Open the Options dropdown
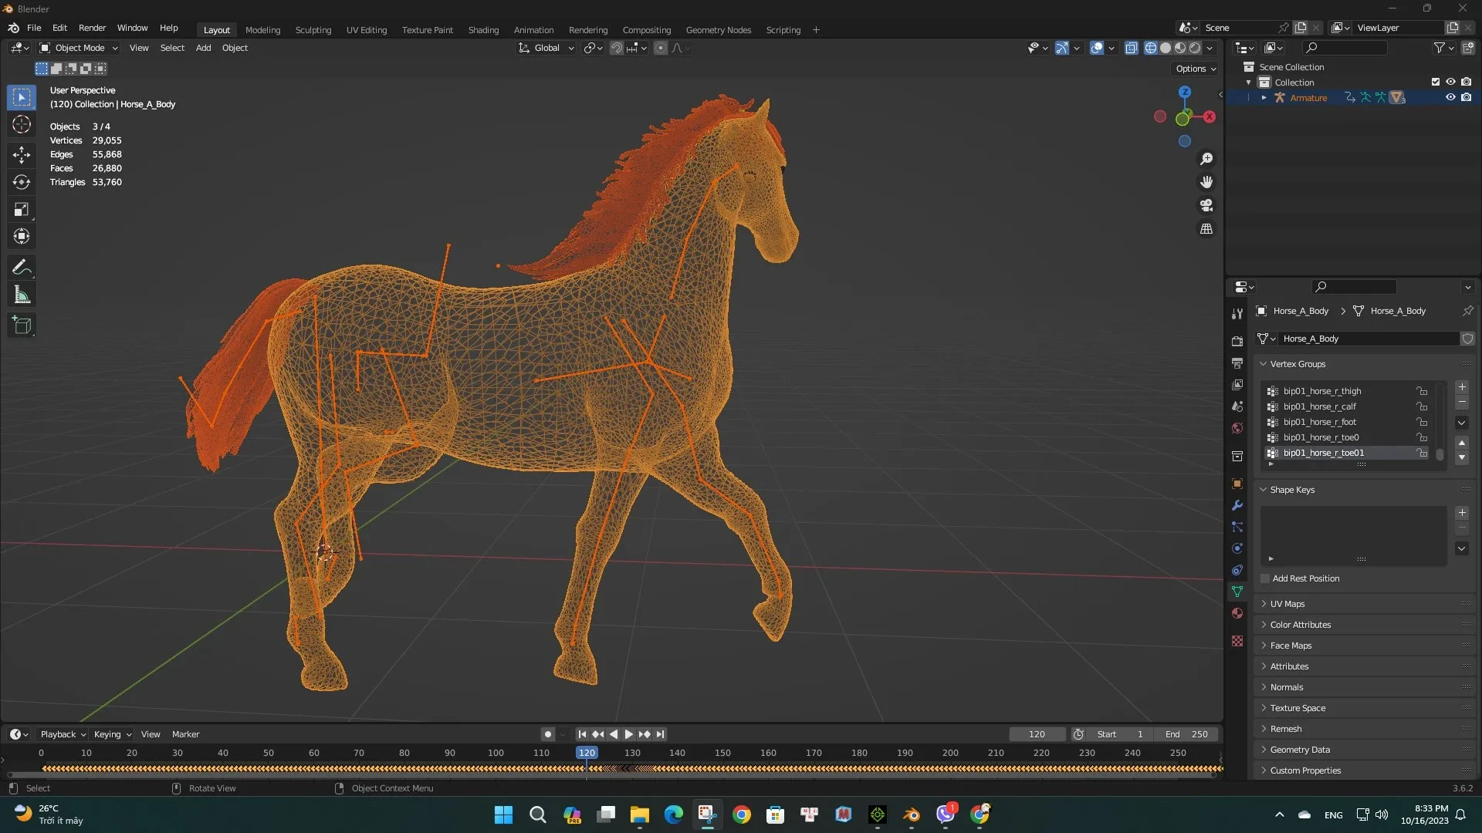This screenshot has width=1482, height=833. point(1196,69)
